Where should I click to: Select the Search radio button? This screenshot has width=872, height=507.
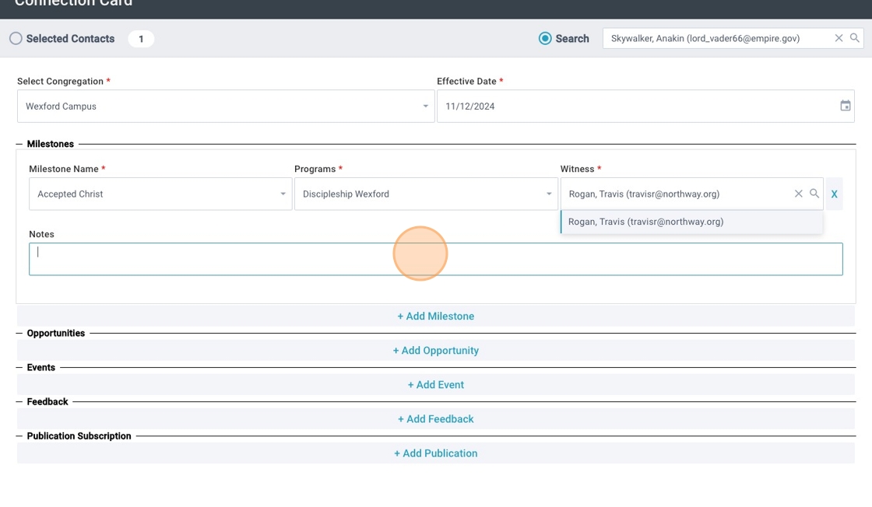545,38
